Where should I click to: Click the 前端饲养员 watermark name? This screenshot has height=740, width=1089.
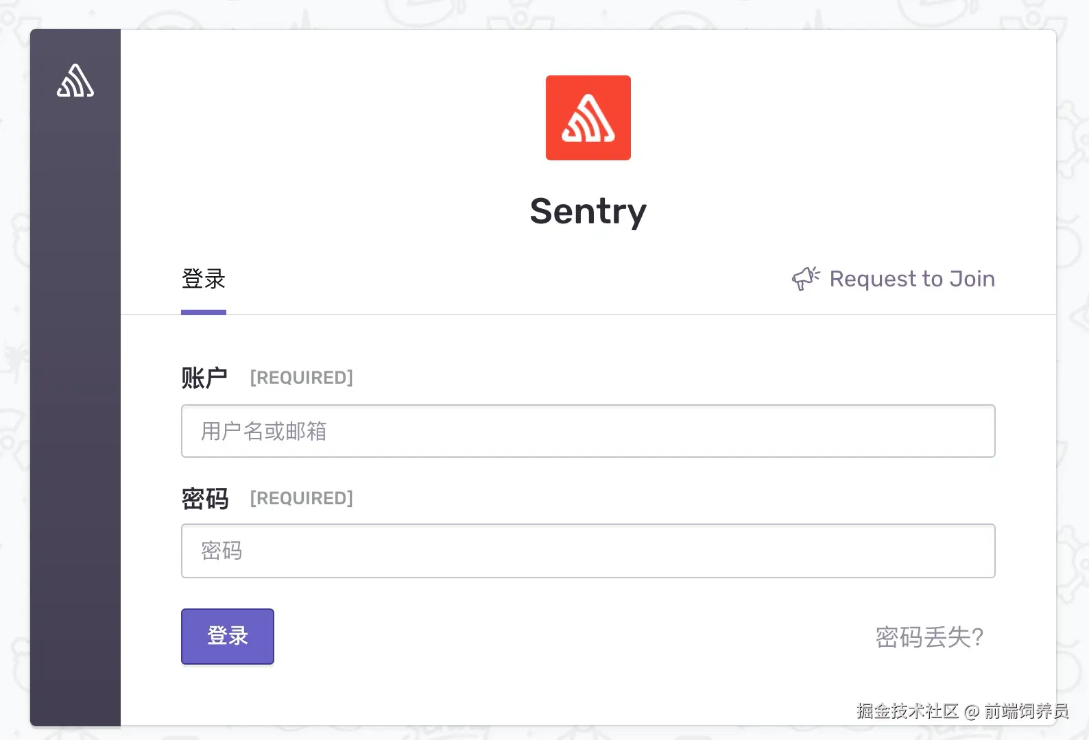(1026, 711)
